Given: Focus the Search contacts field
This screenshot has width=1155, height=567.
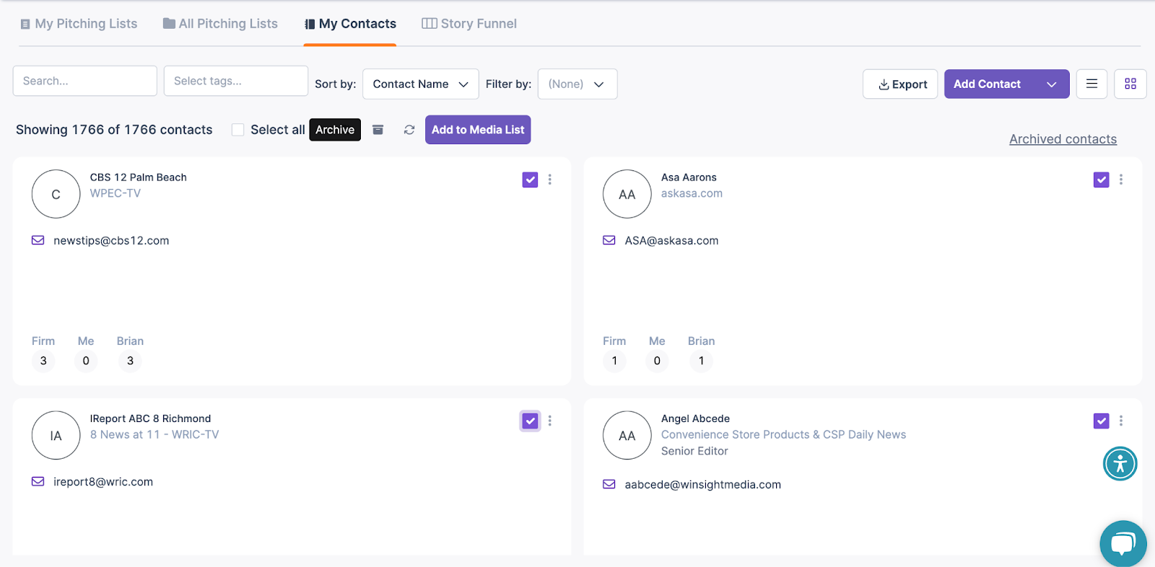Looking at the screenshot, I should (x=85, y=81).
